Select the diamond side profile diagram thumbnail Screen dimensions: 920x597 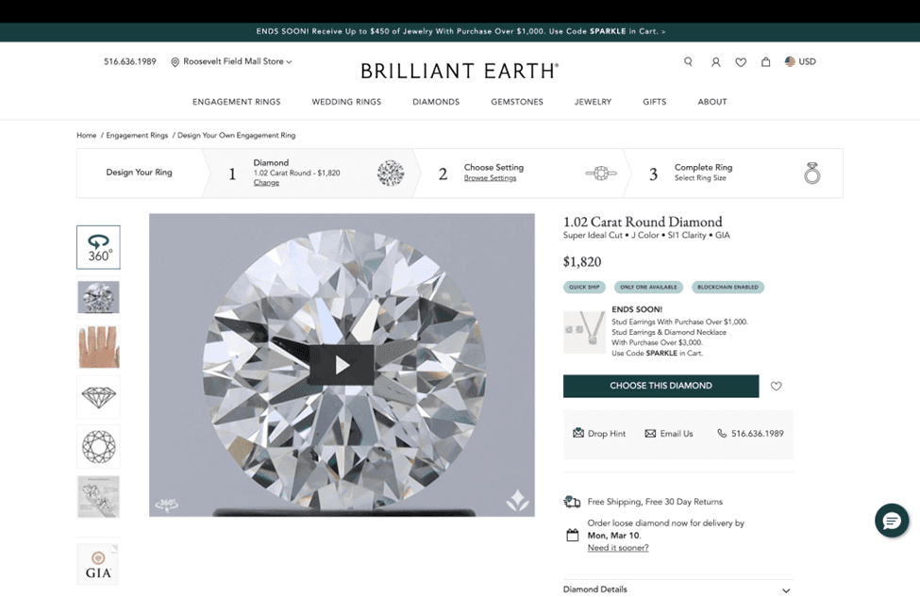[x=98, y=397]
